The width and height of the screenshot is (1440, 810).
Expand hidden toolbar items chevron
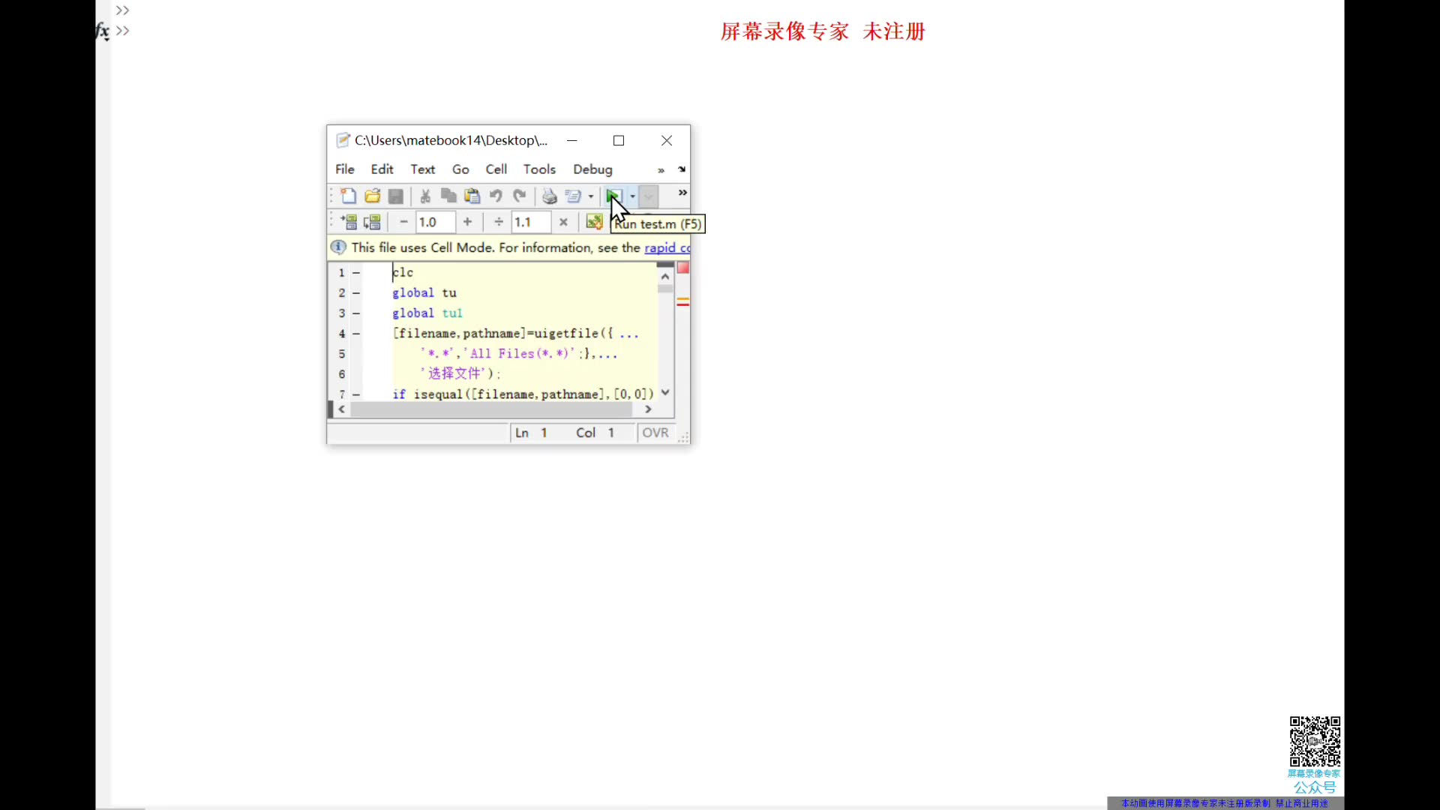[682, 193]
